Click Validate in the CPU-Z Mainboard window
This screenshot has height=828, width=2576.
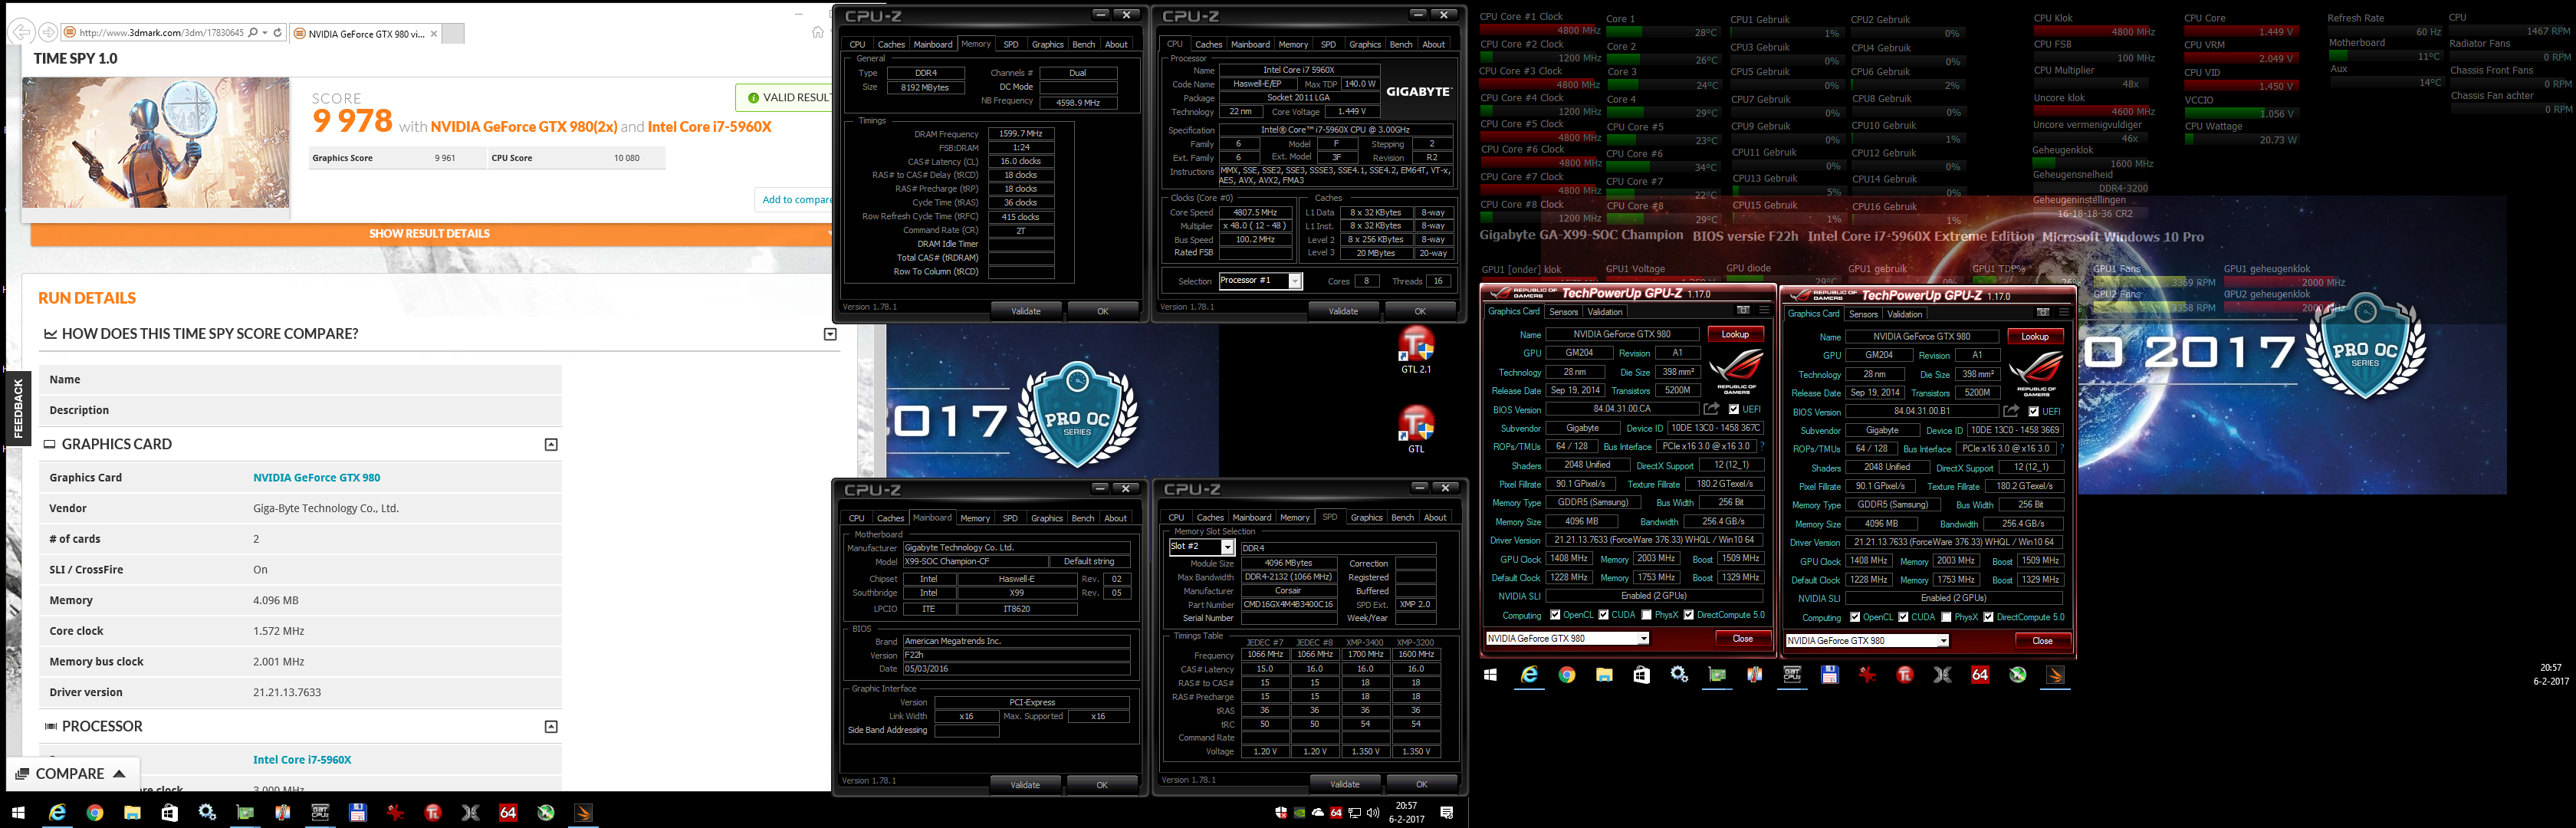click(1025, 785)
